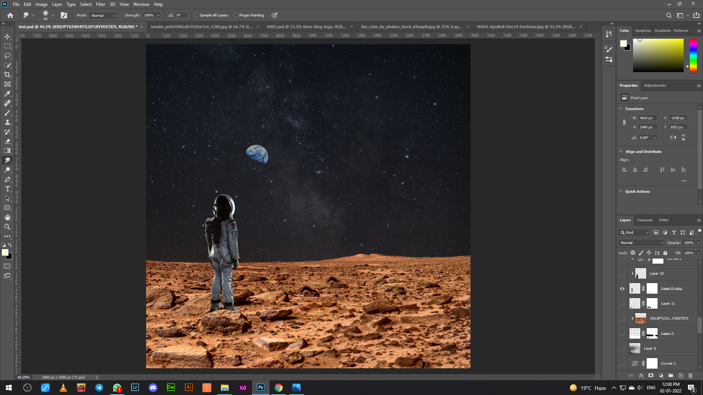Show the Curves 1 layer
This screenshot has width=703, height=395.
(x=622, y=364)
